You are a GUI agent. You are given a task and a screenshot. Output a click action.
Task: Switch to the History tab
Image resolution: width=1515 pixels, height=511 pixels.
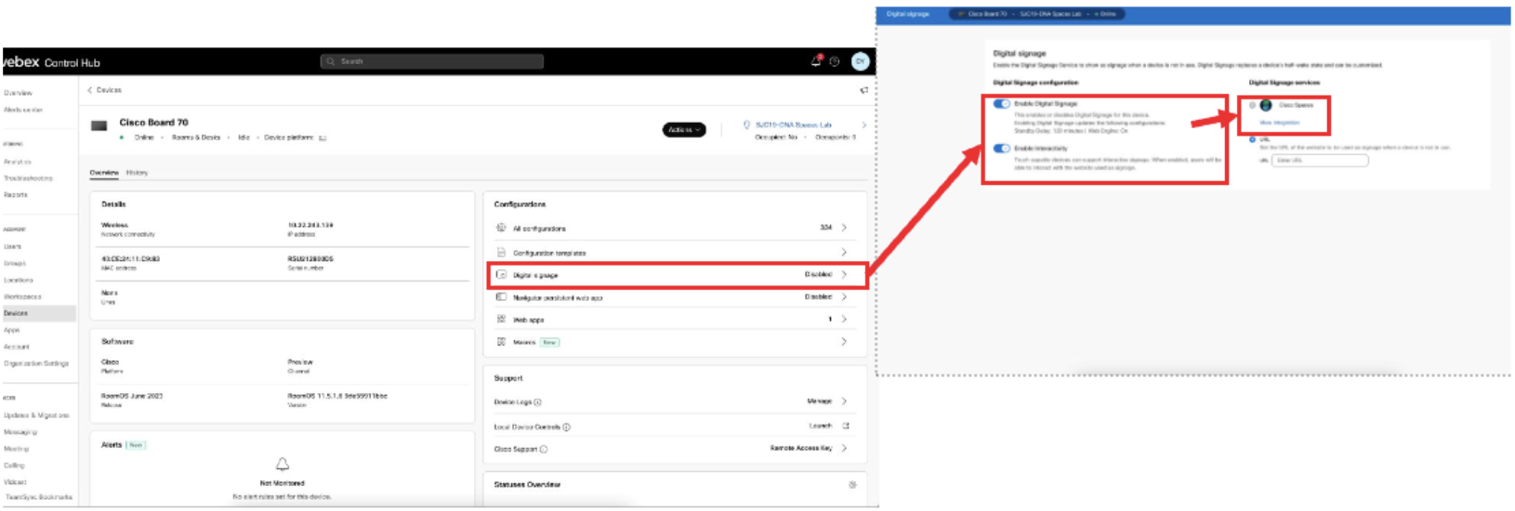coord(137,173)
